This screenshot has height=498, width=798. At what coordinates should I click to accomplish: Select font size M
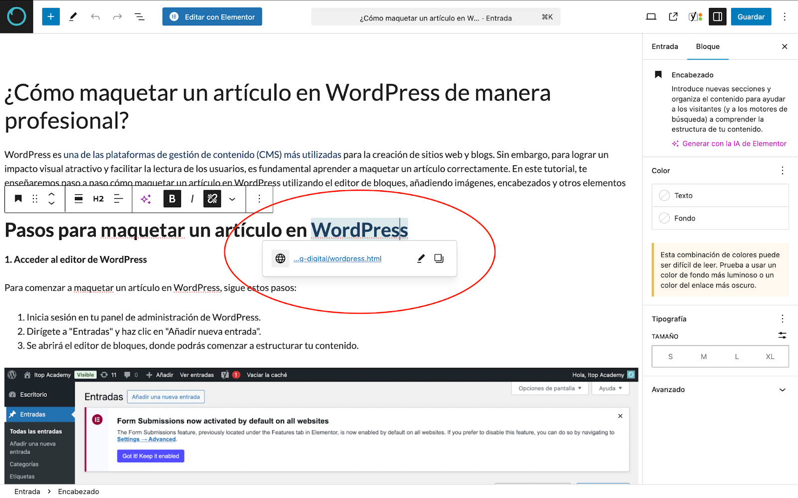pos(704,357)
